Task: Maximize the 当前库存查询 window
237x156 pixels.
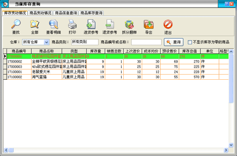Action: 227,4
